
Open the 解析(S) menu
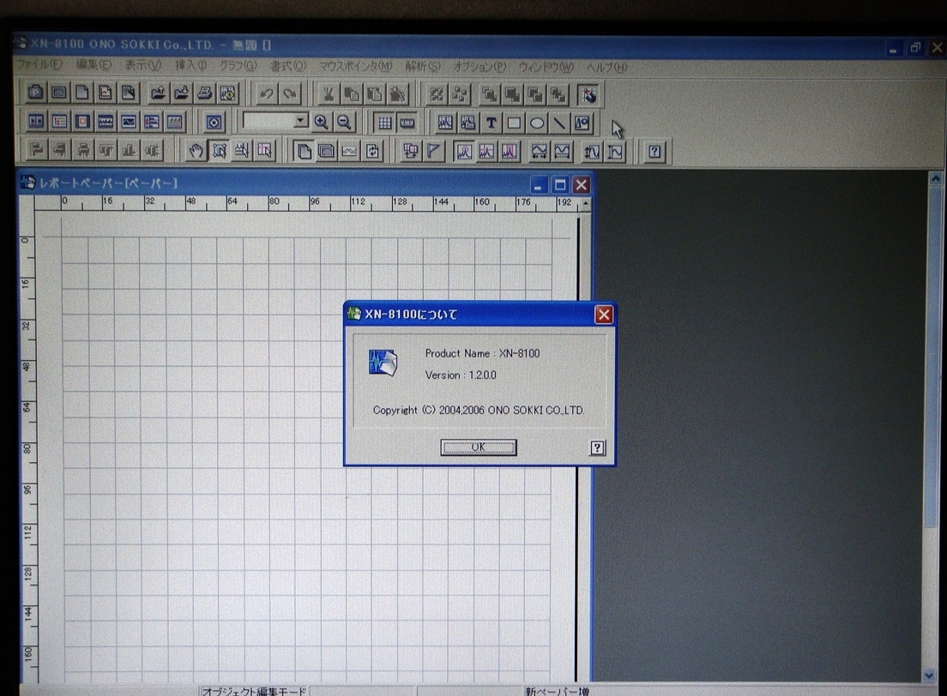pyautogui.click(x=422, y=66)
